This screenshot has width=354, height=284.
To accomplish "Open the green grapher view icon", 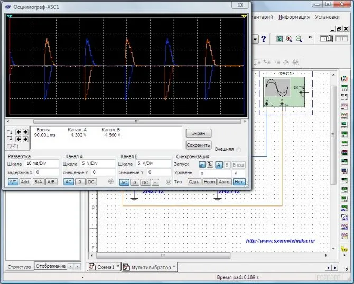I will [x=280, y=39].
